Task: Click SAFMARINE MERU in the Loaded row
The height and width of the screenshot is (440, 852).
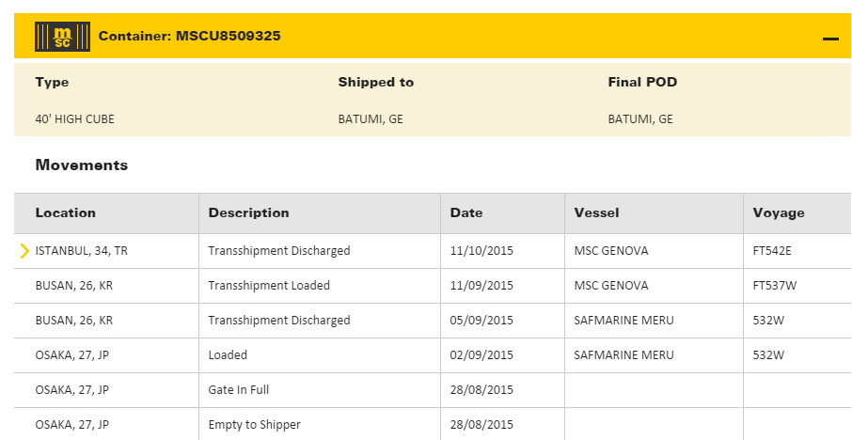Action: pos(623,355)
